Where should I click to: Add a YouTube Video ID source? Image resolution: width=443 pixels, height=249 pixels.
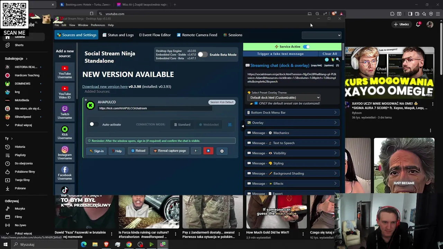click(65, 92)
